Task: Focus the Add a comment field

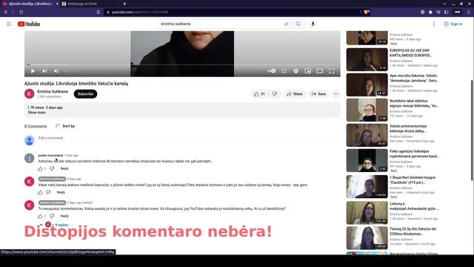Action: click(187, 138)
